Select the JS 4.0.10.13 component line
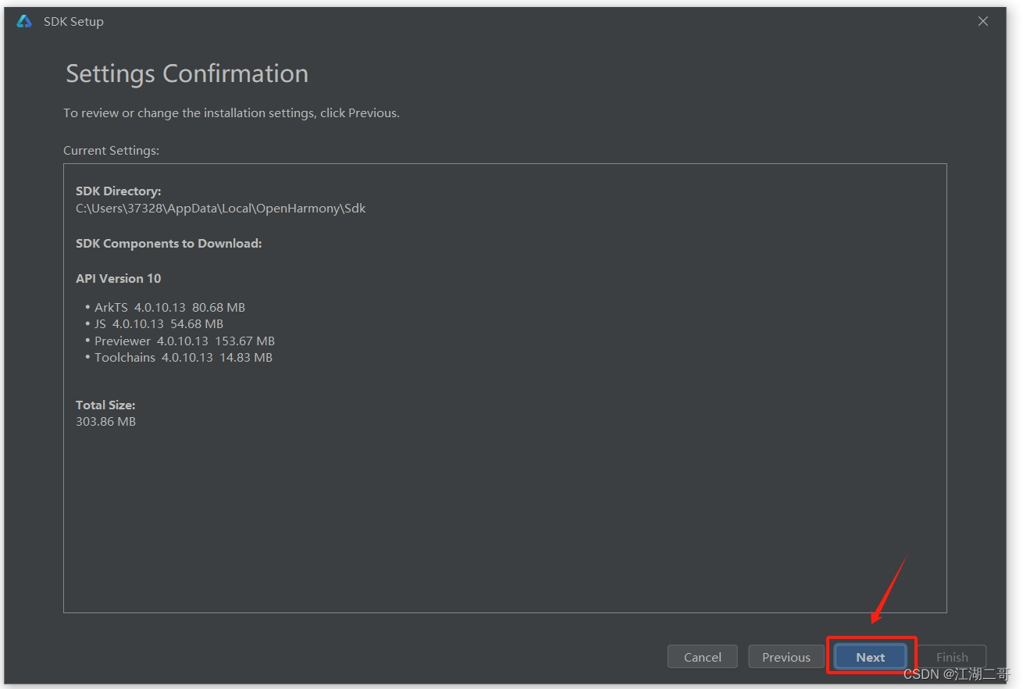Image resolution: width=1023 pixels, height=689 pixels. pyautogui.click(x=159, y=323)
